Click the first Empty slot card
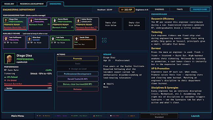This screenshot has height=120, width=213. tap(111, 24)
